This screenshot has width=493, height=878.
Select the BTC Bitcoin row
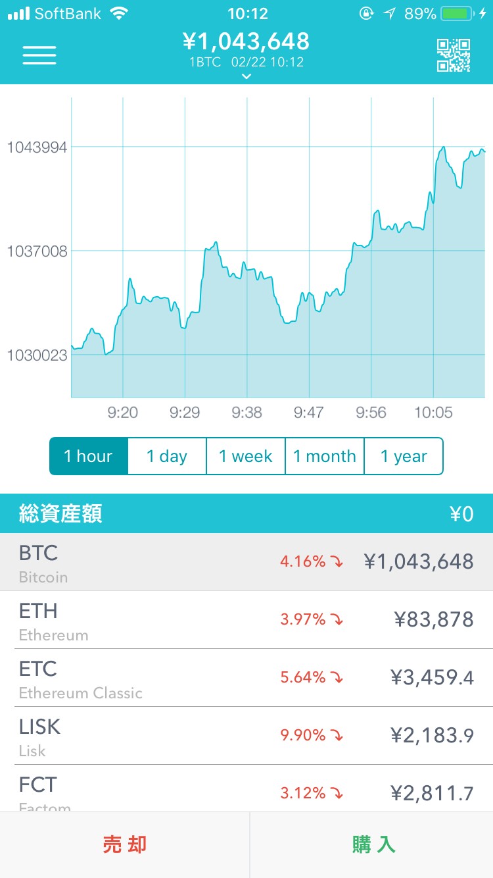[246, 562]
